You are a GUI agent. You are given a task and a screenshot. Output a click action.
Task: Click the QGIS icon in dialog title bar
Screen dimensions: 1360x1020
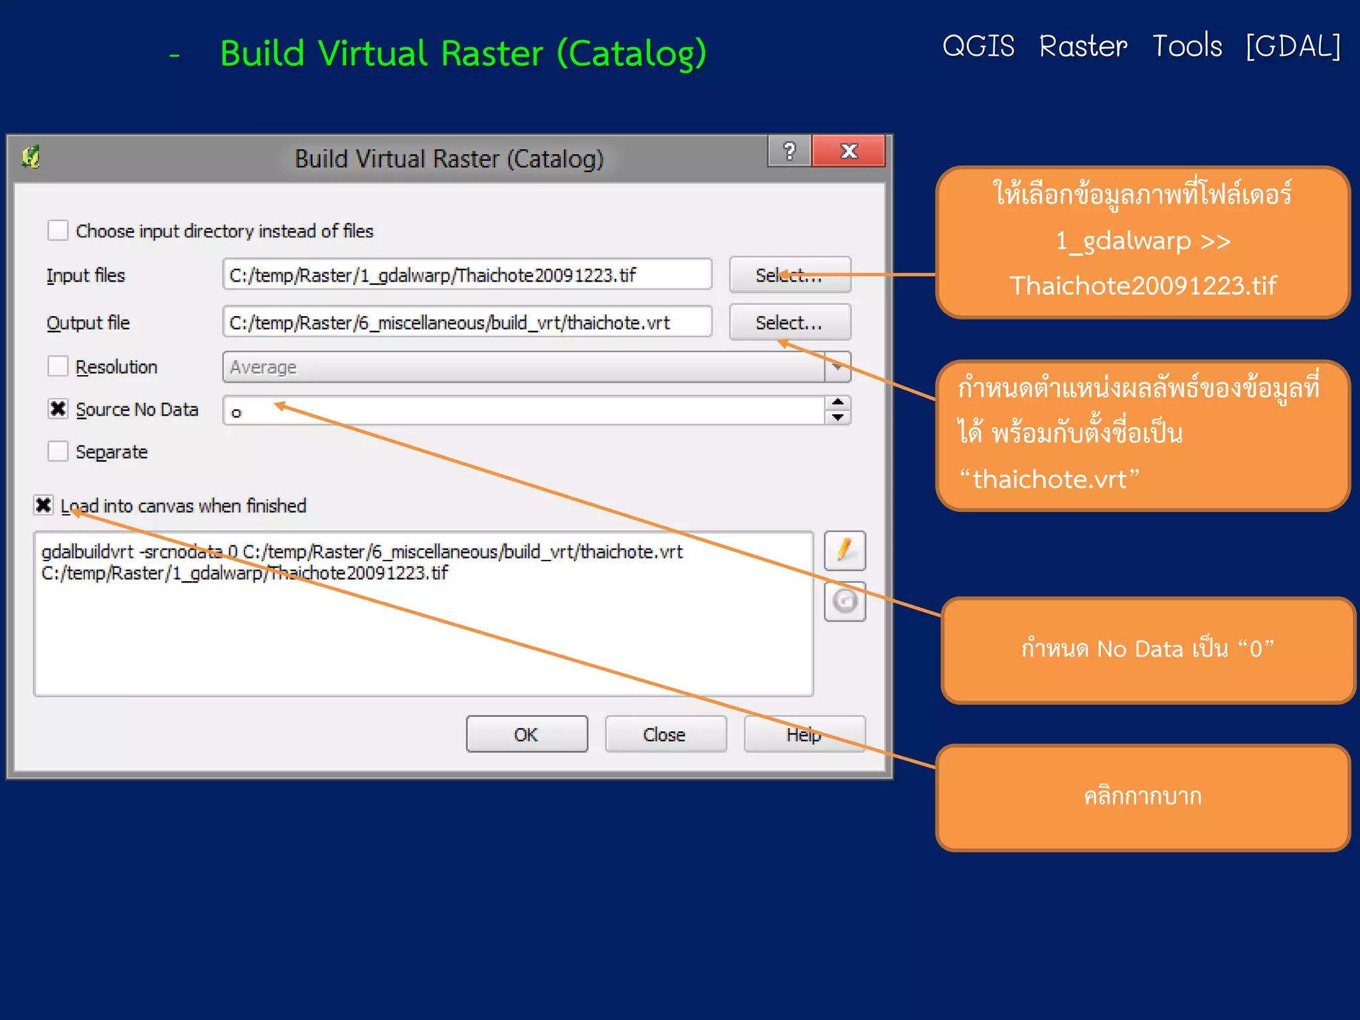point(31,157)
